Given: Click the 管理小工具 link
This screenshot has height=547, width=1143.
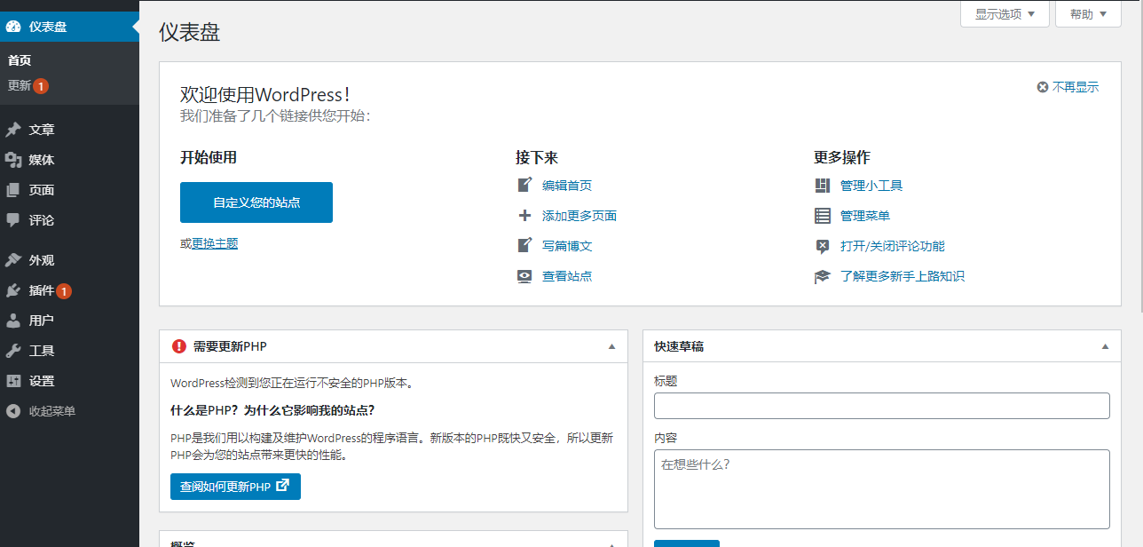Looking at the screenshot, I should (871, 186).
